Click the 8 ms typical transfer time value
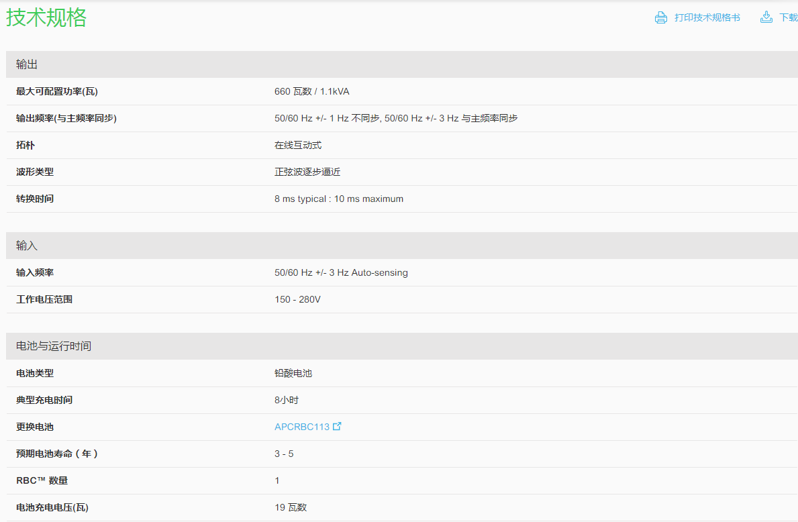The width and height of the screenshot is (798, 522). 339,199
